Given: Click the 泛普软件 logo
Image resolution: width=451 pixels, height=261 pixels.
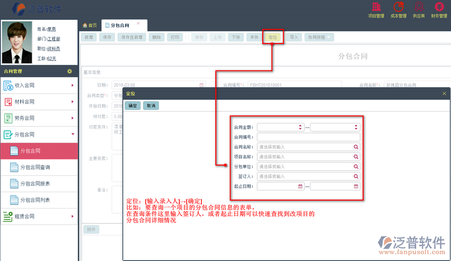Looking at the screenshot, I should pos(37,9).
